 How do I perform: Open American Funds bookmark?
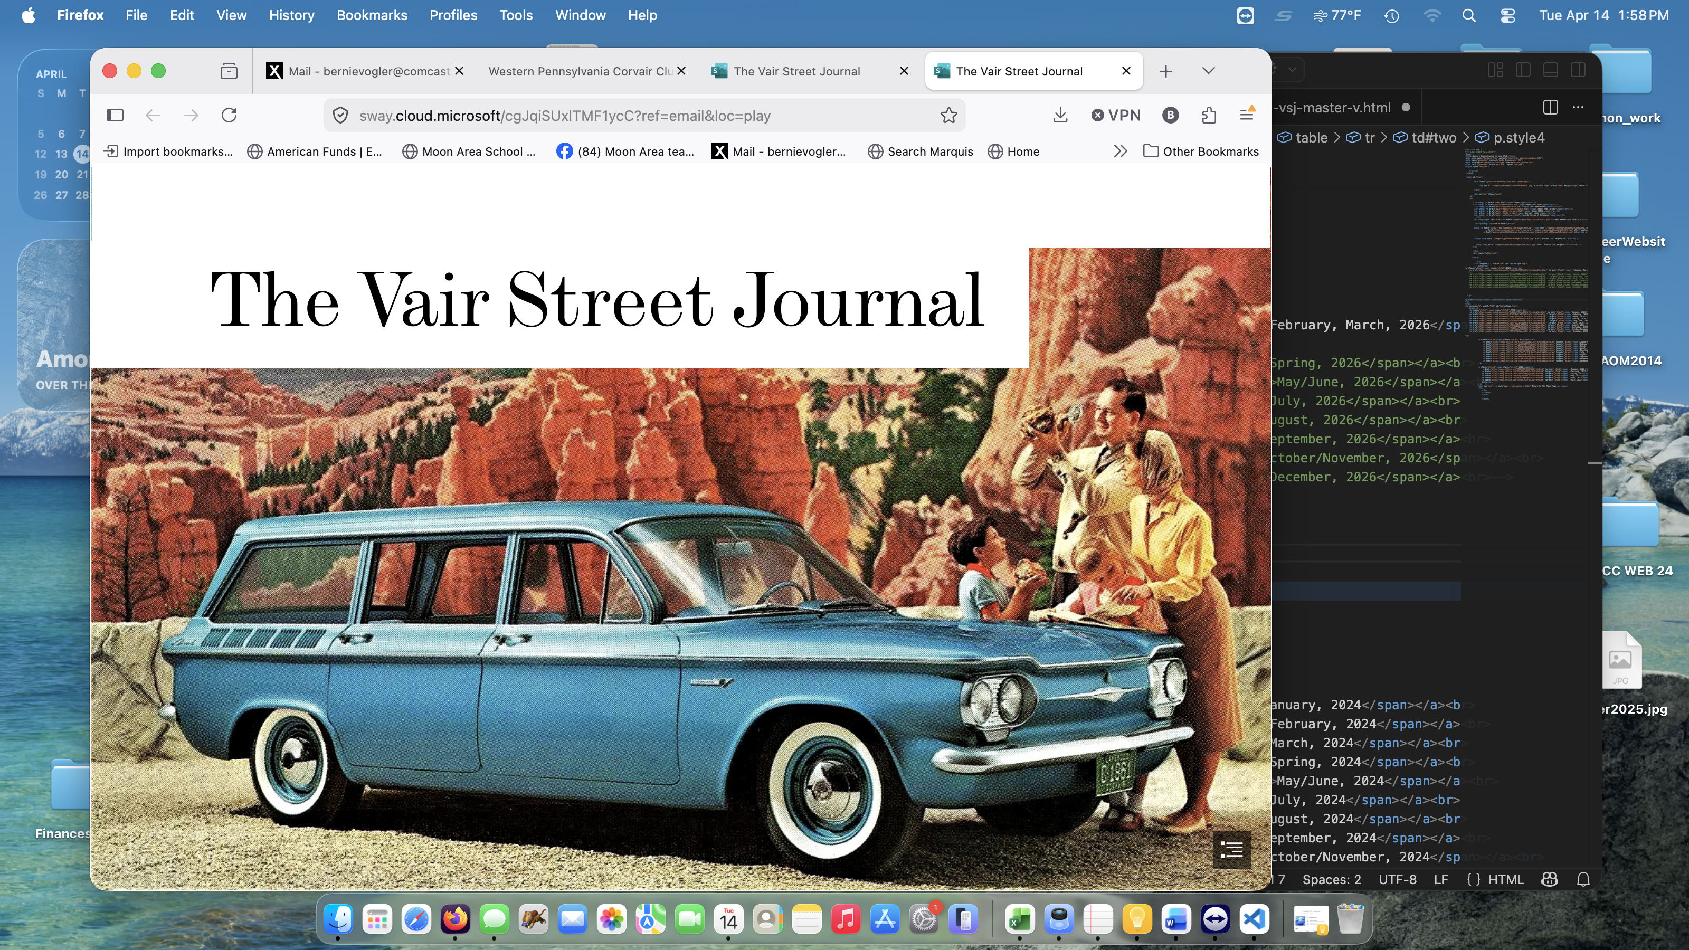click(315, 151)
